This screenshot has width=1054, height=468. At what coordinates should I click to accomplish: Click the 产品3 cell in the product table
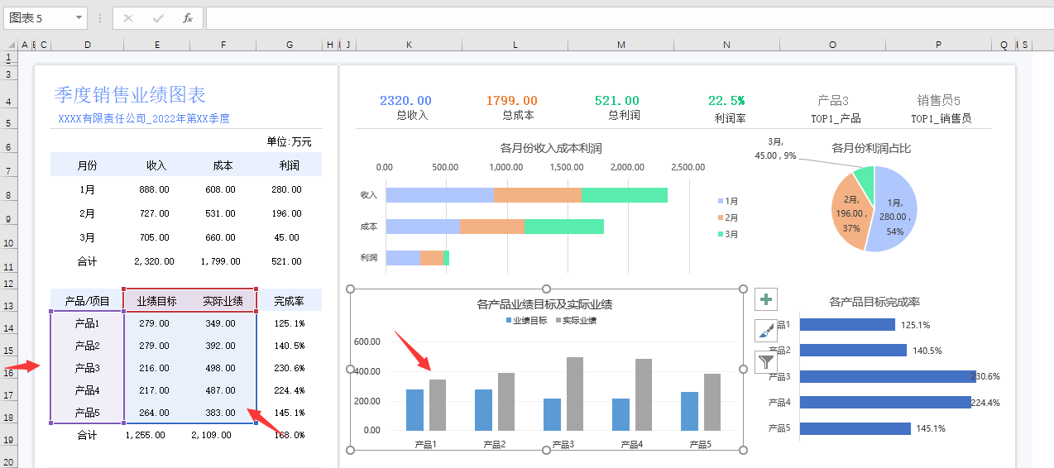(87, 368)
